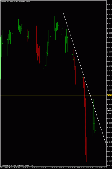The width and height of the screenshot is (112, 169).
Task: Click the 20 Nov 14:15 time label
Action: pos(94,168)
